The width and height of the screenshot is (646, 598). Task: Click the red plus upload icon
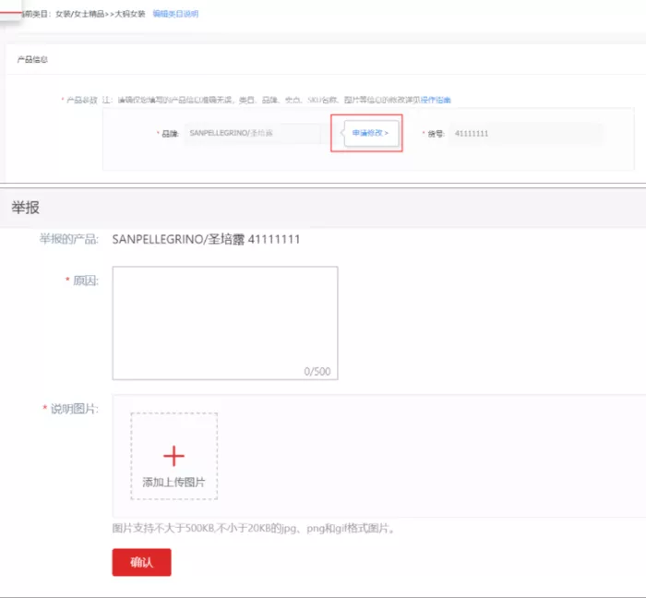click(x=173, y=456)
